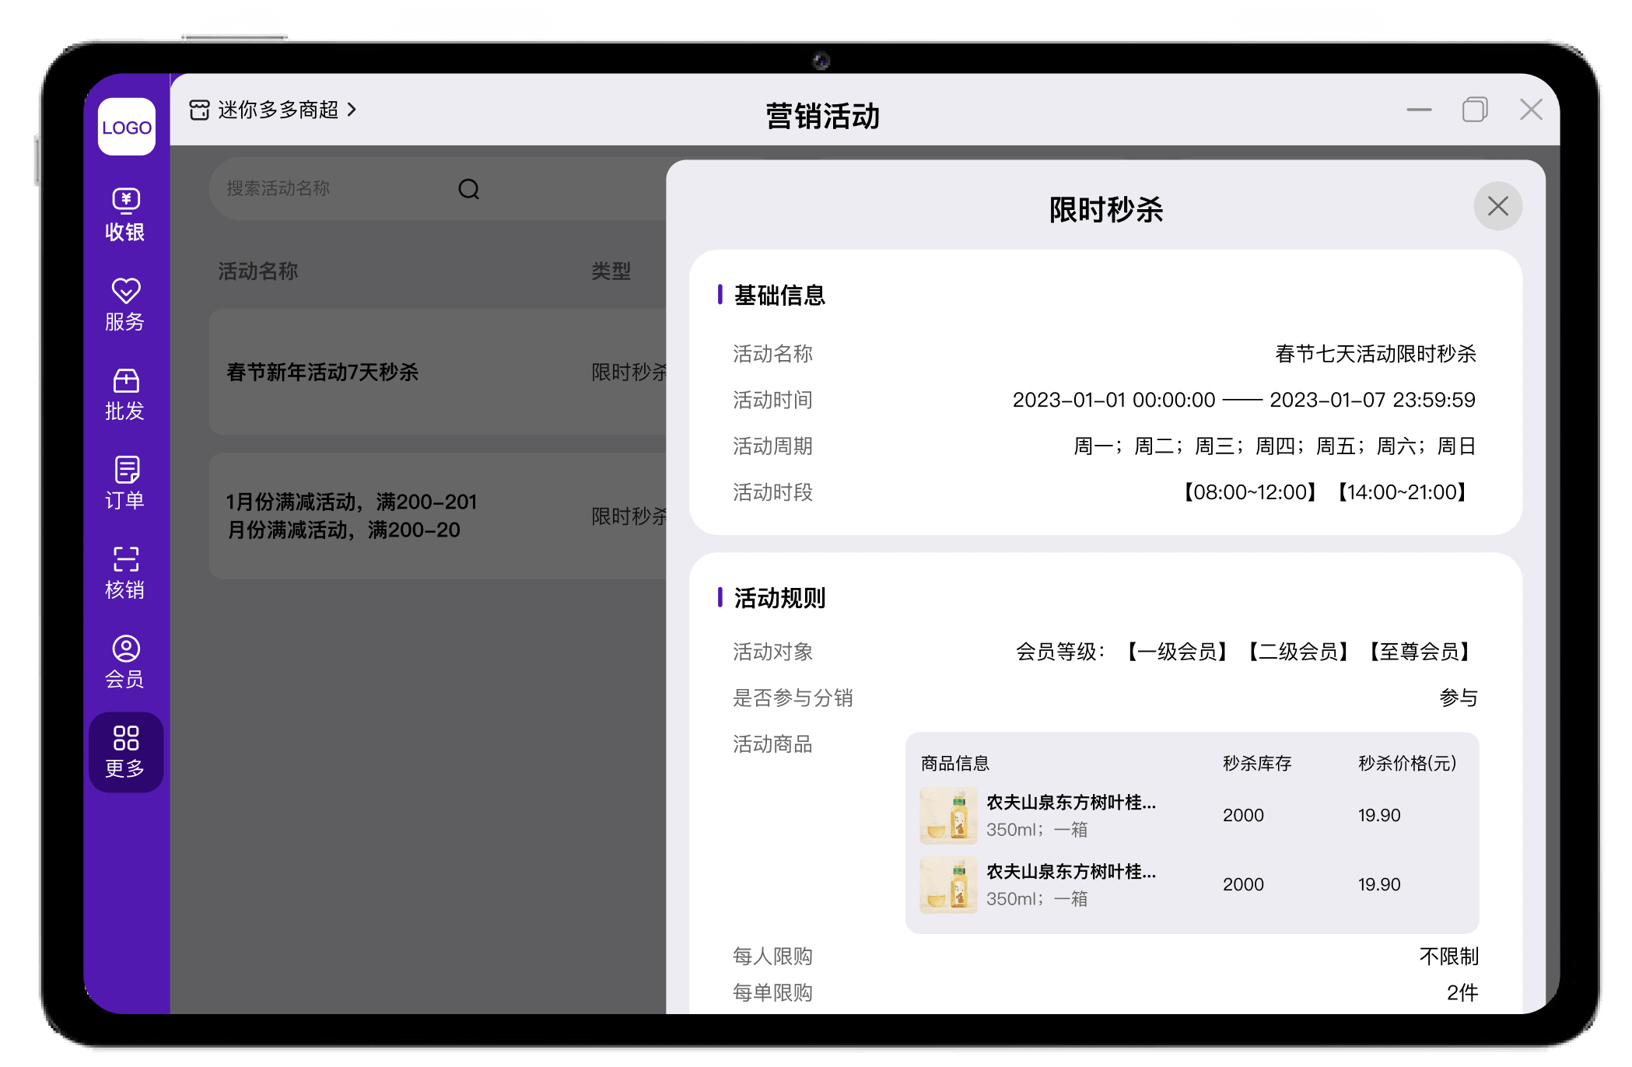Screen dimensions: 1632x1067
Task: Click the LOGO badge at top
Action: (x=126, y=127)
